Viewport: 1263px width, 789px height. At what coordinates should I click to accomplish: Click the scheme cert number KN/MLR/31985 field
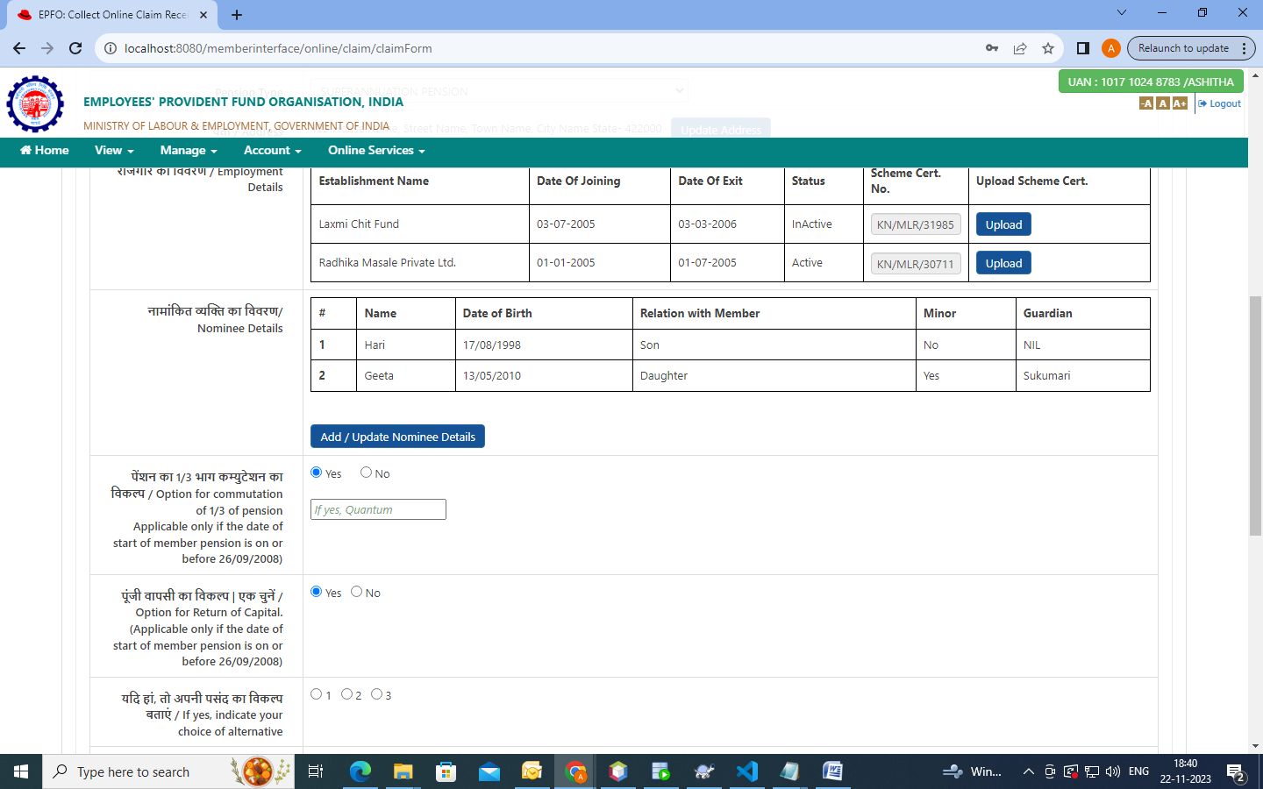click(916, 224)
